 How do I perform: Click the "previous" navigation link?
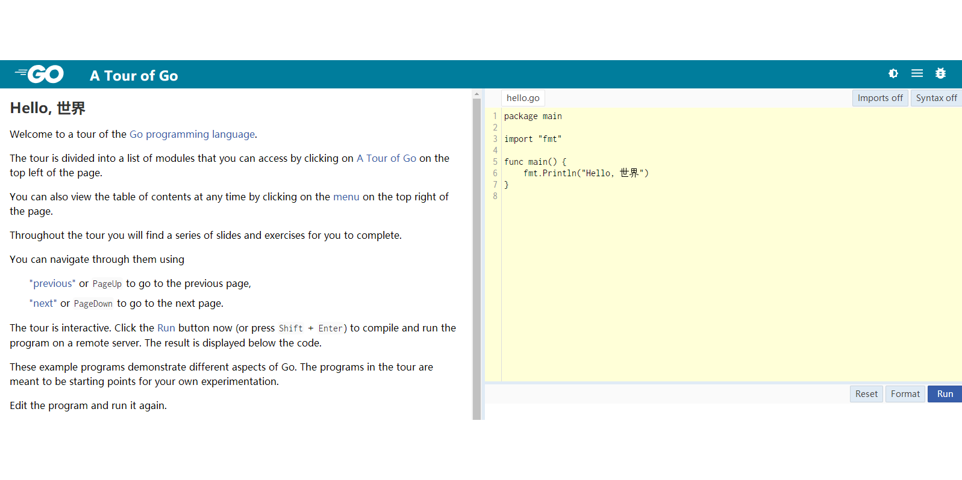pyautogui.click(x=52, y=283)
